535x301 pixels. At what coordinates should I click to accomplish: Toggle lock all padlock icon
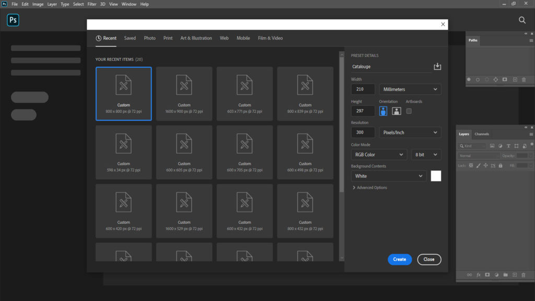pos(501,166)
